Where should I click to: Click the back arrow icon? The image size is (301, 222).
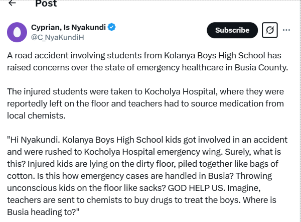click(x=12, y=3)
